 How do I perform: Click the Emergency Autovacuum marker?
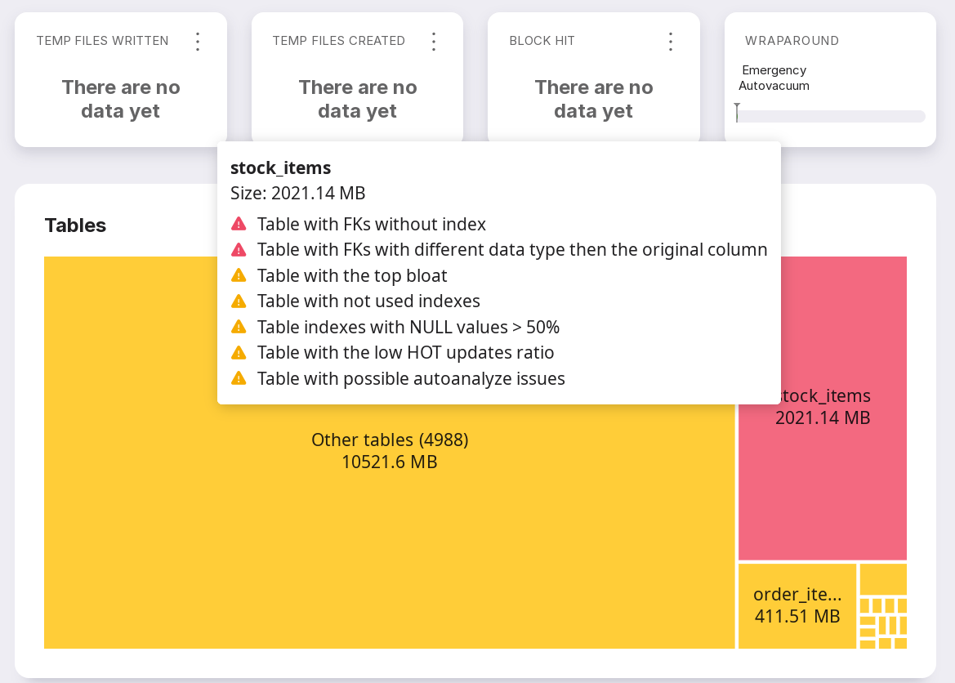737,112
